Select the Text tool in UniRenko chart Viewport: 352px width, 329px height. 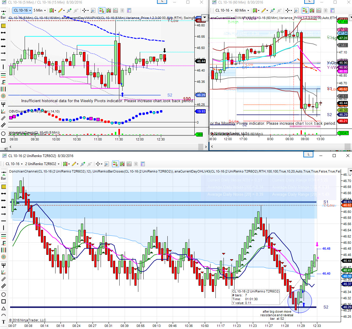[4, 322]
